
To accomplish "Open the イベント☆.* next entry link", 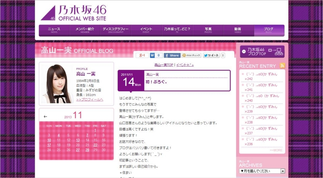I will click(185, 65).
